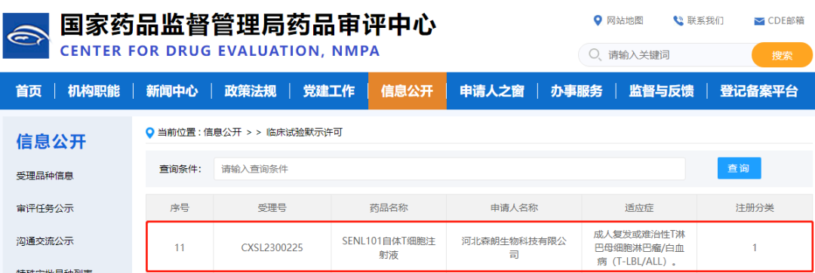Open 沟通交流公示 in the sidebar
This screenshot has height=273, width=815.
(x=45, y=241)
